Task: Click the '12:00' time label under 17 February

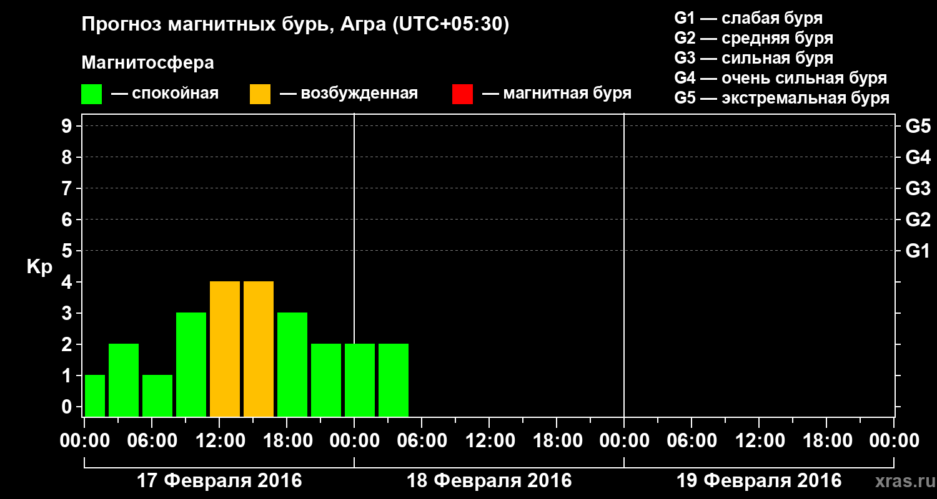Action: (x=219, y=441)
